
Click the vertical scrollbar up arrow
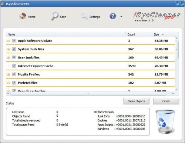[176, 39]
